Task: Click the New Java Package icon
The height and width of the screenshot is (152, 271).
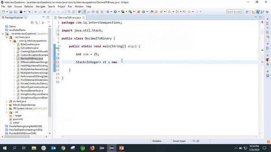Action: point(138,12)
